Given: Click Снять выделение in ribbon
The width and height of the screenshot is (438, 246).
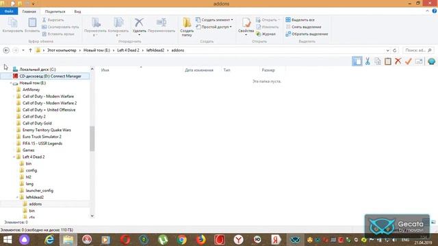Looking at the screenshot, I should tap(303, 27).
